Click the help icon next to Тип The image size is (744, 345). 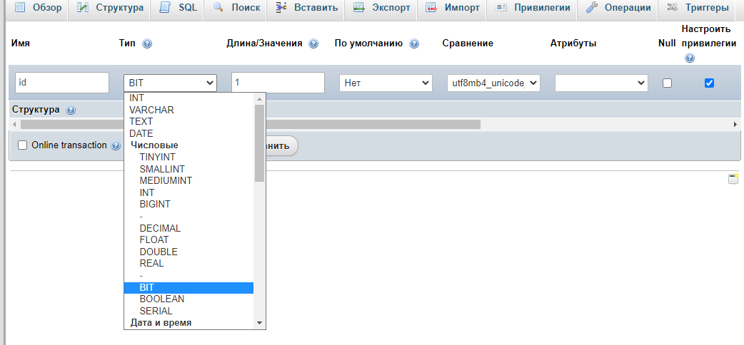[x=147, y=43]
